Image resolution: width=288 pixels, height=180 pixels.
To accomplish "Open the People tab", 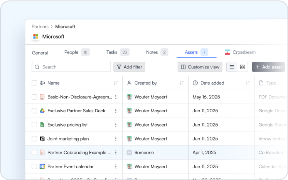I will tap(77, 52).
